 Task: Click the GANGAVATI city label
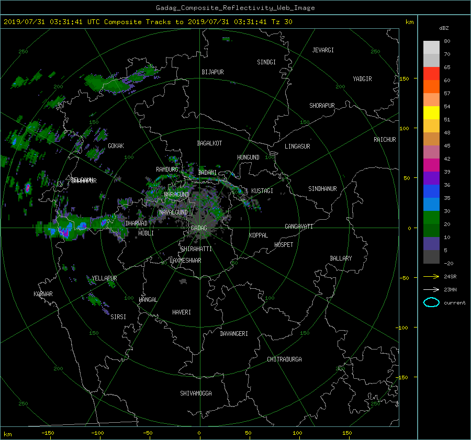point(299,226)
